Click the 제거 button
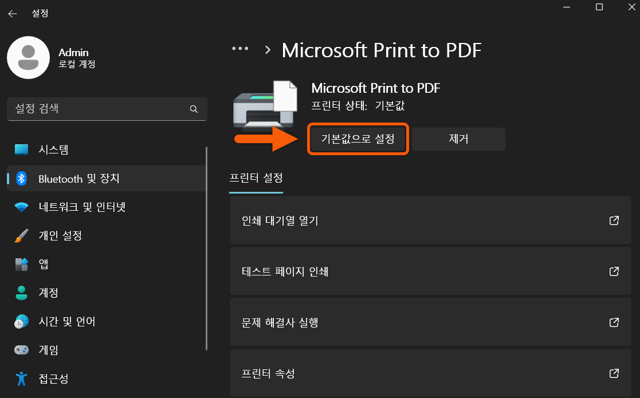The width and height of the screenshot is (640, 398). [x=458, y=139]
